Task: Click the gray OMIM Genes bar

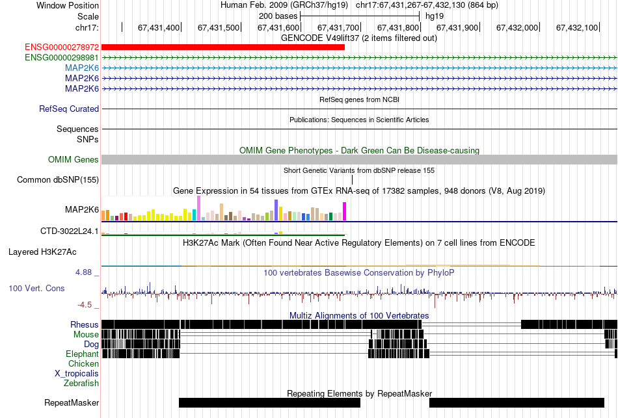Action: pos(360,159)
